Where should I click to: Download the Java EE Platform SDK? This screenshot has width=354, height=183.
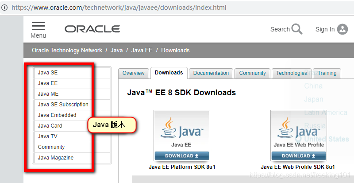(x=182, y=156)
